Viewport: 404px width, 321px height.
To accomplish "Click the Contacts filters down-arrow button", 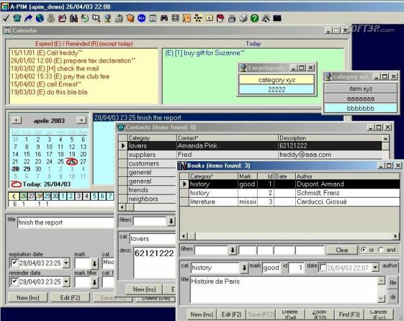I will (171, 221).
